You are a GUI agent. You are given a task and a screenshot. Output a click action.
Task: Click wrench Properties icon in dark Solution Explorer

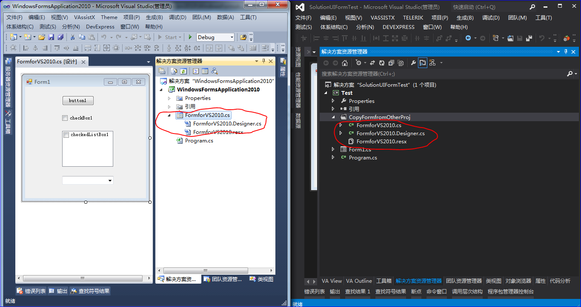click(413, 63)
